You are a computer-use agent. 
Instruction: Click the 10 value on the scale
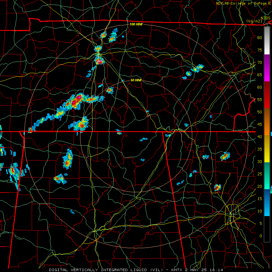point(260,211)
